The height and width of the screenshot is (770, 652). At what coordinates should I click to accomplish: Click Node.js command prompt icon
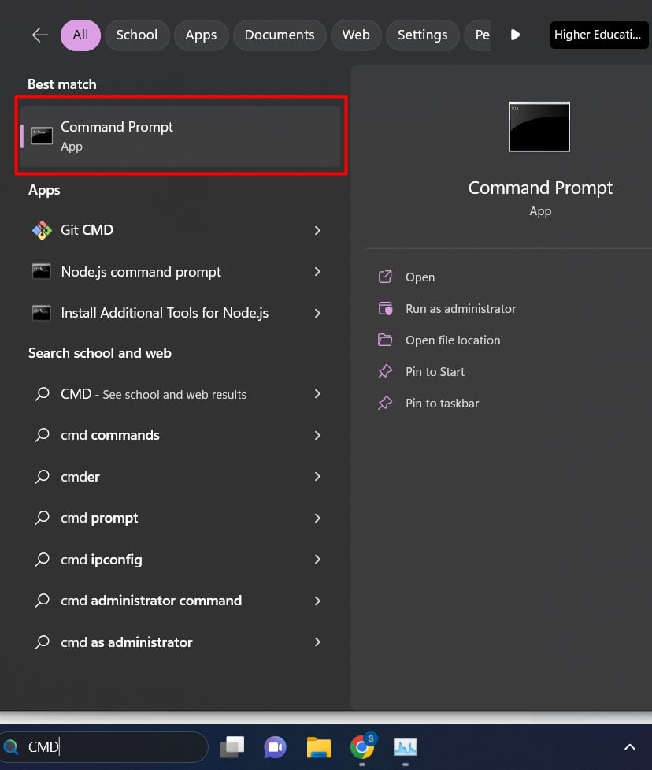coord(42,272)
